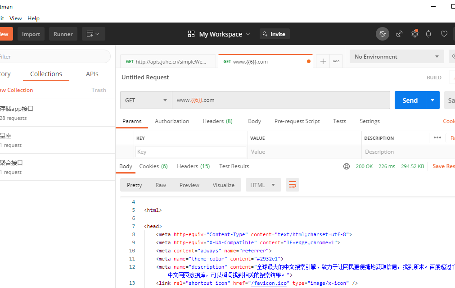Switch to the APIs sidebar tab
The height and width of the screenshot is (288, 455).
pos(92,74)
